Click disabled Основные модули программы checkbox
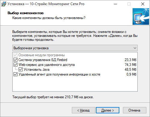The width and height of the screenshot is (150, 117). [x=15, y=55]
